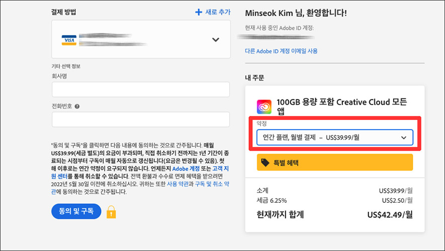Click the 기타 선택 정보 label
The width and height of the screenshot is (445, 251).
(66, 66)
